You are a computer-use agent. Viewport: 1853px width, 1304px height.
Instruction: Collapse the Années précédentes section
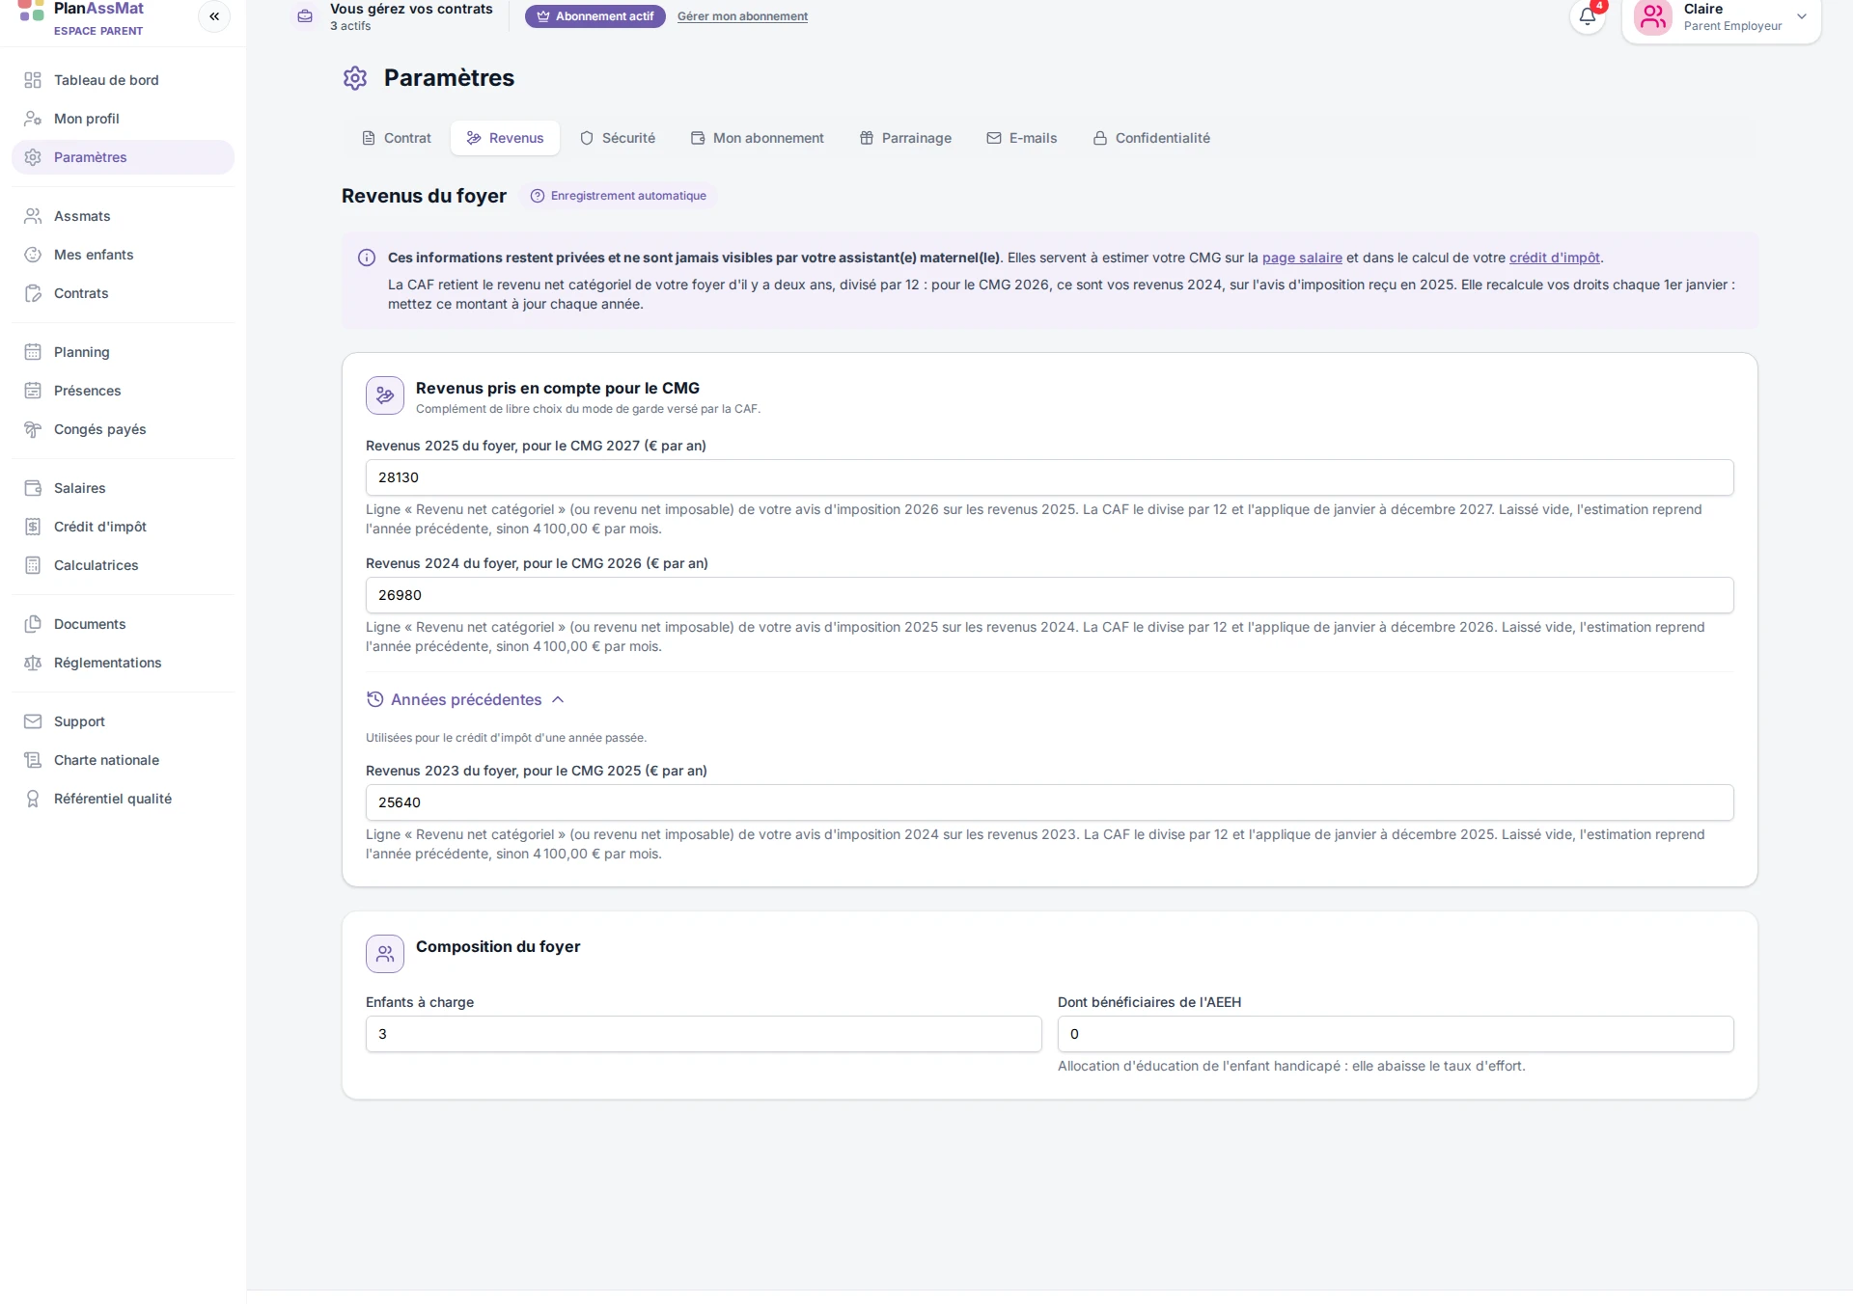click(465, 699)
